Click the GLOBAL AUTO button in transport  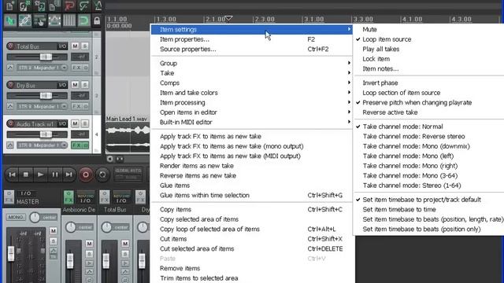click(128, 174)
